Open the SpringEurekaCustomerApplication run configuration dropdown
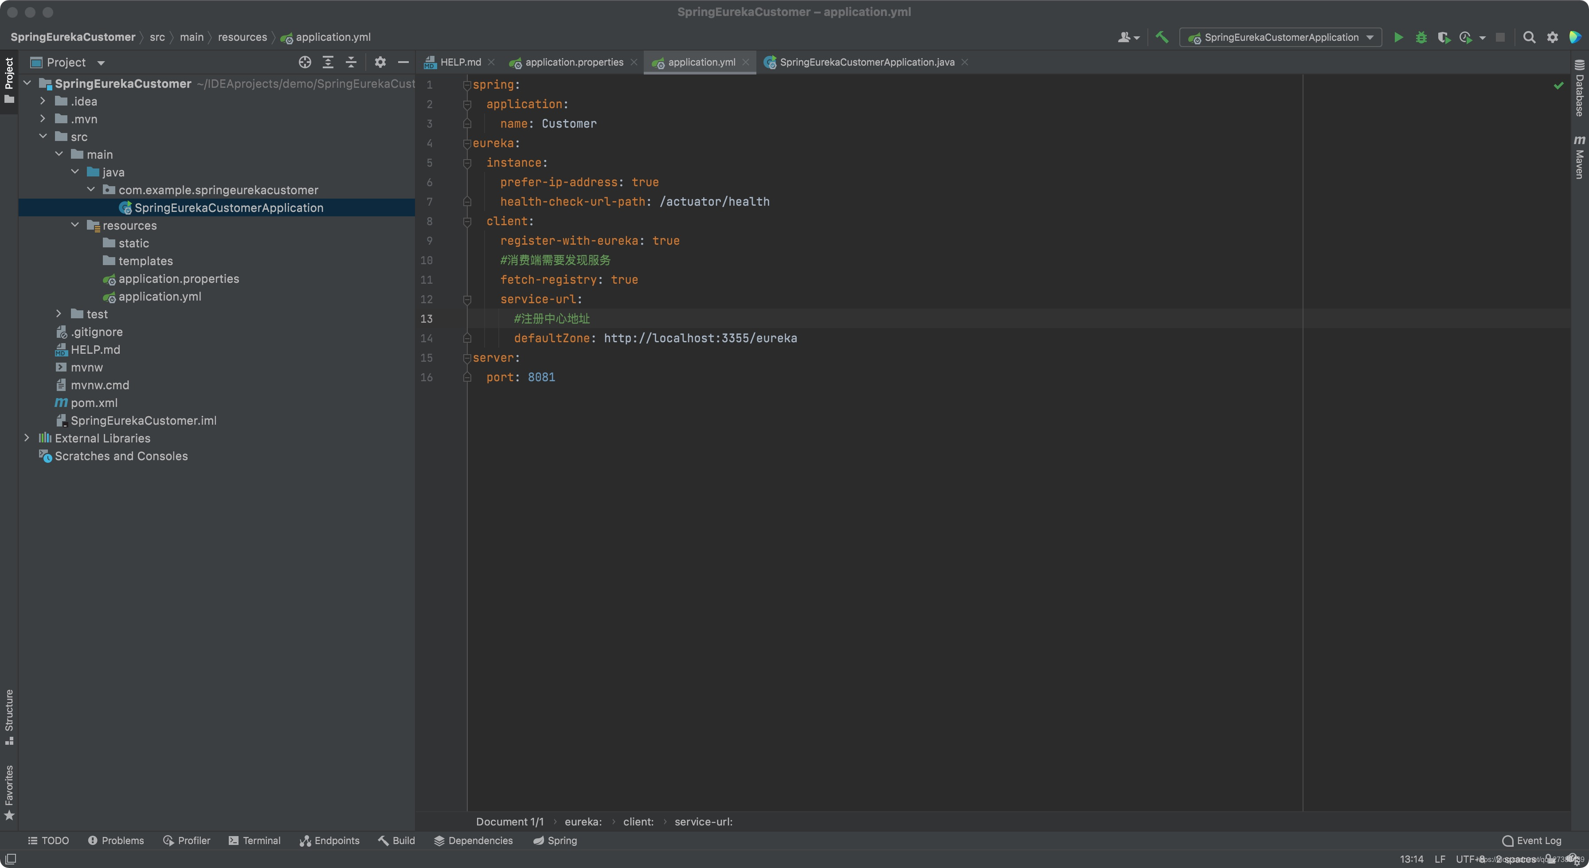 click(x=1280, y=38)
